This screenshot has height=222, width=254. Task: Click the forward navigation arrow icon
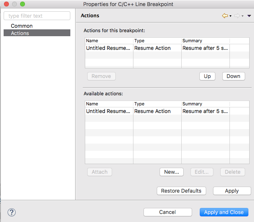coord(237,16)
